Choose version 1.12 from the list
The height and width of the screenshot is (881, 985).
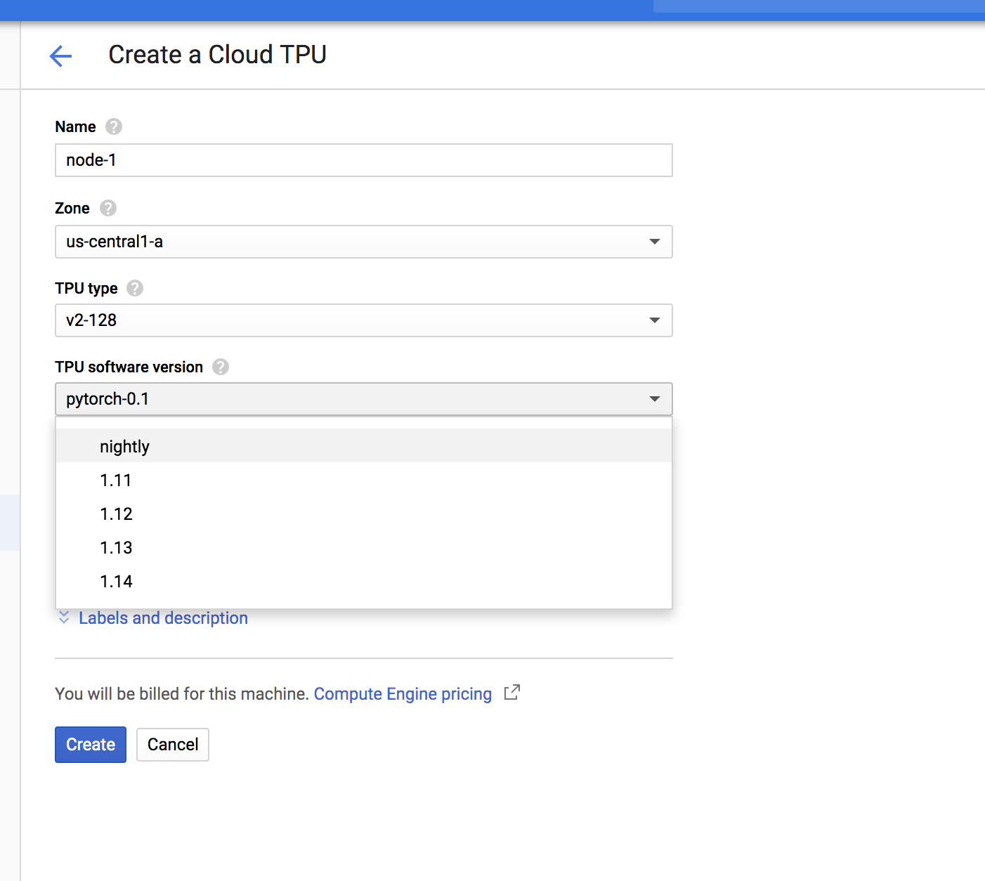click(x=364, y=514)
